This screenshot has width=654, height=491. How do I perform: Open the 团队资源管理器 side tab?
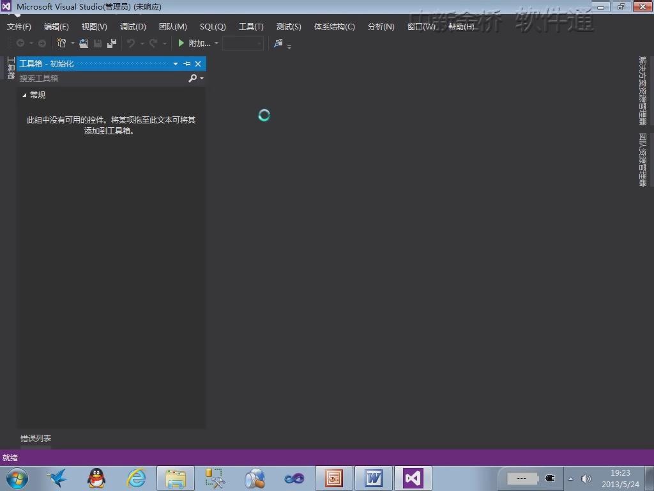643,159
